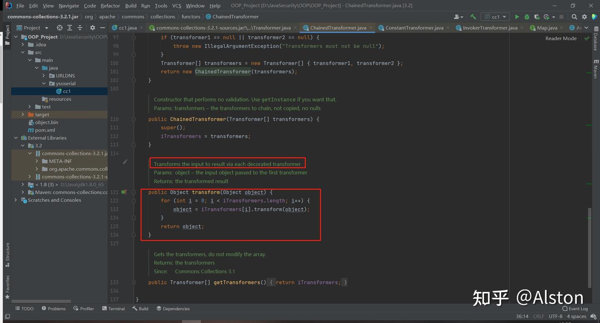
Task: Open the dropdown arrow next to the profiler run icon
Action: pos(553,17)
